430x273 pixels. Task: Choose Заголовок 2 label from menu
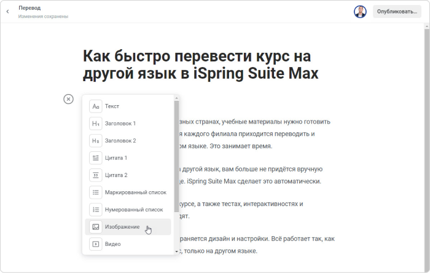[x=120, y=141]
